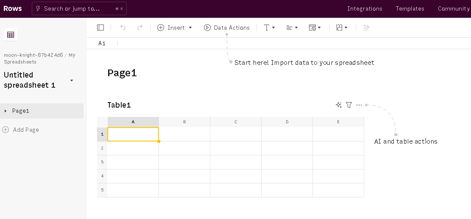Expand the Page1 tree item

[6, 111]
